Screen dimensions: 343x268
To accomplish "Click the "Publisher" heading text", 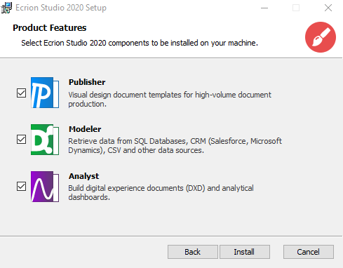I will (87, 82).
